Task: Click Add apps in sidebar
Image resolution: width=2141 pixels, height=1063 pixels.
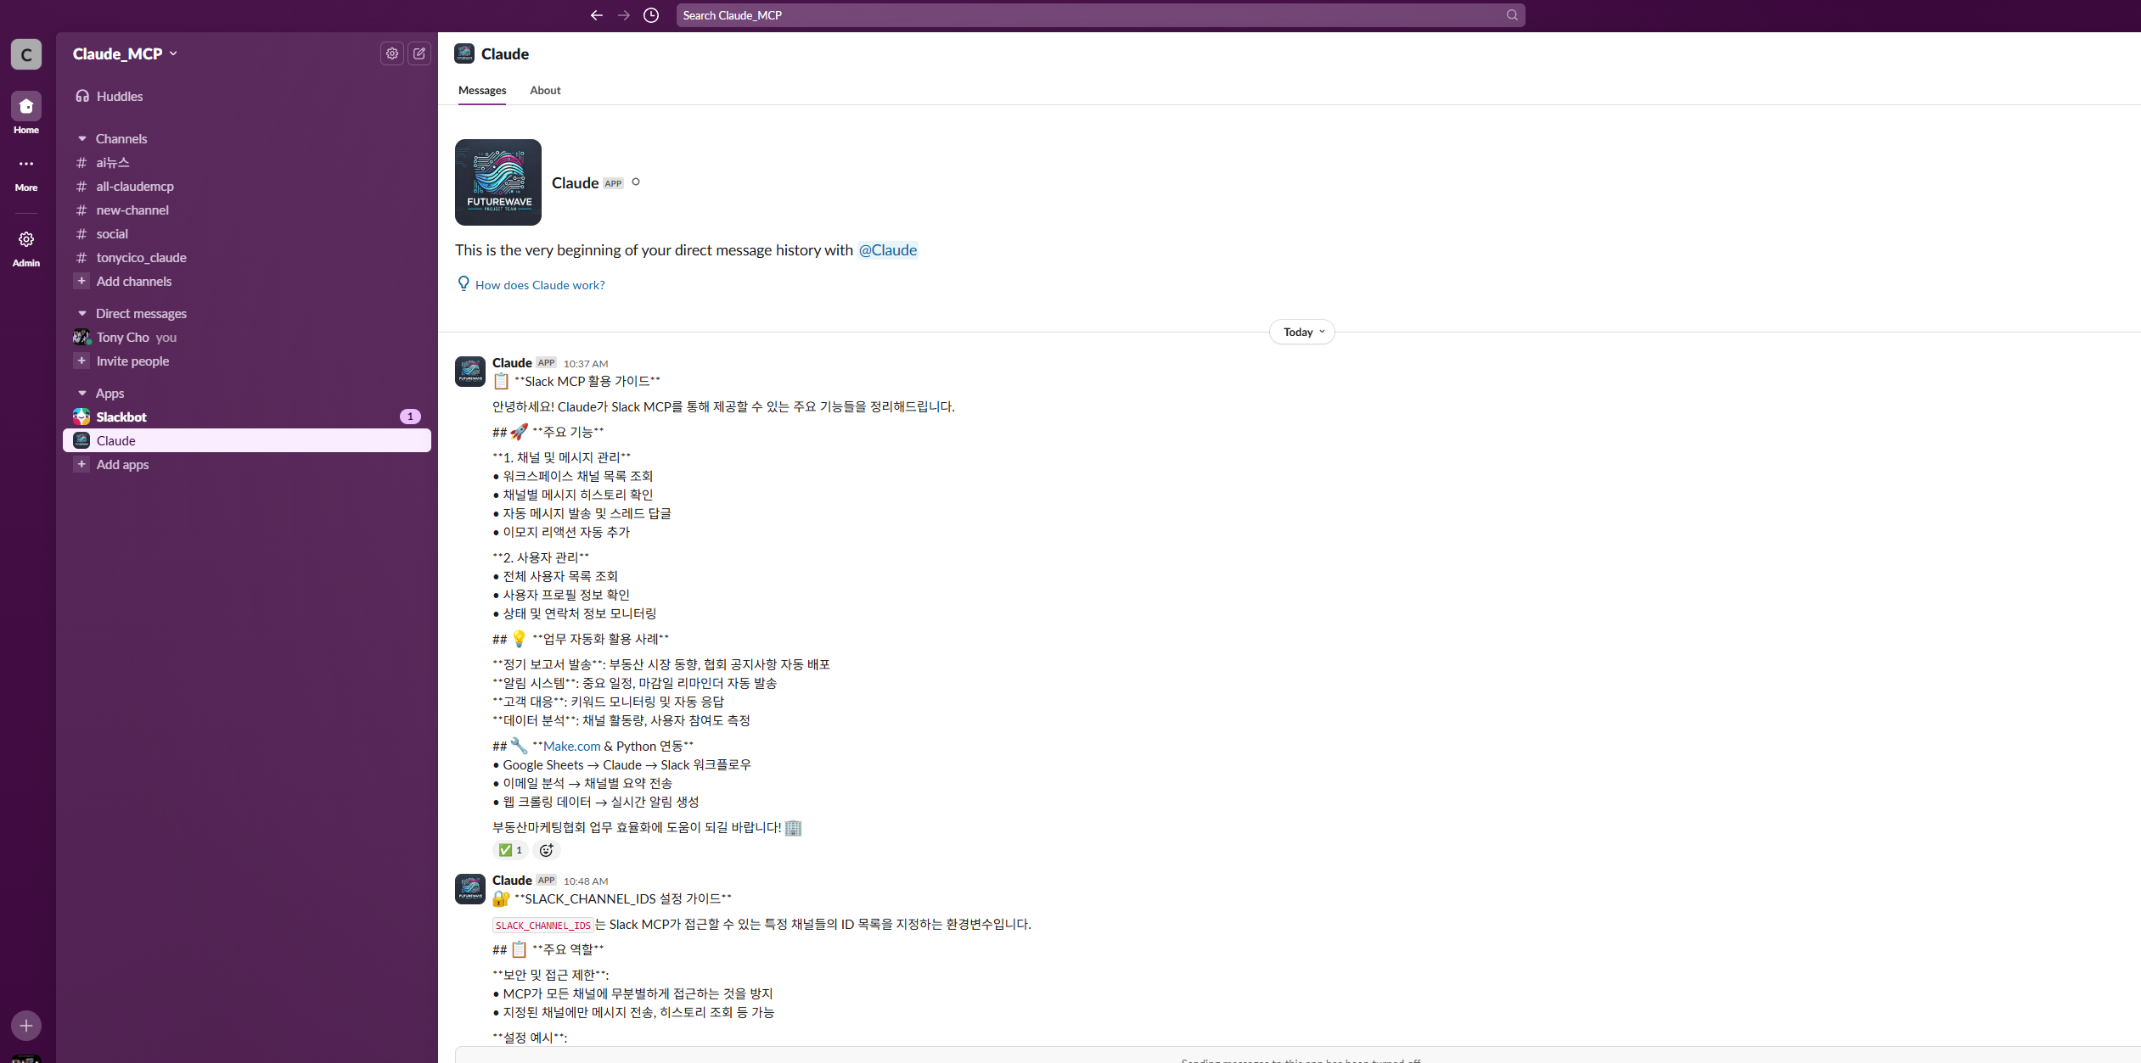Action: pos(122,464)
